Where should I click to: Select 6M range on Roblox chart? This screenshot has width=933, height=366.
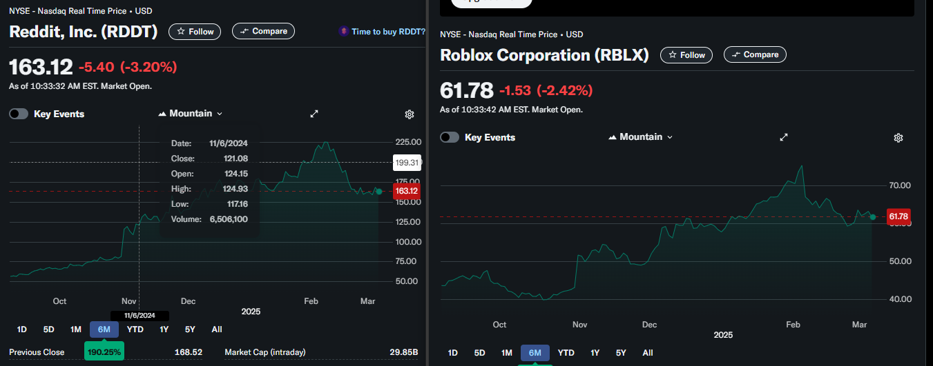[535, 352]
